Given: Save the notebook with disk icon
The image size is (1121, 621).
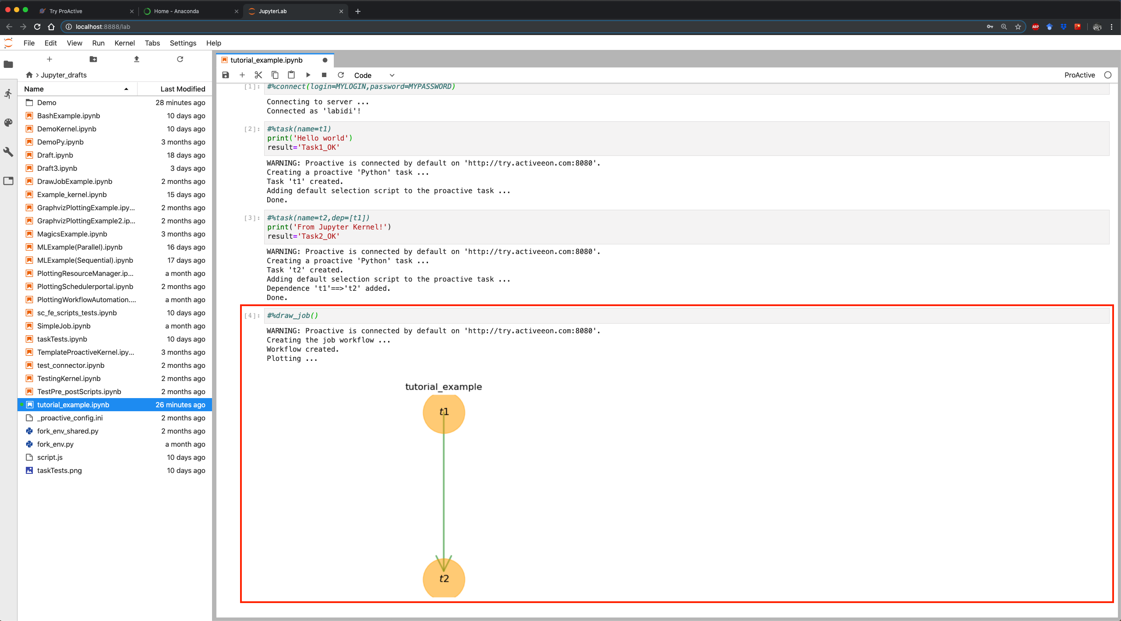Looking at the screenshot, I should pos(226,75).
